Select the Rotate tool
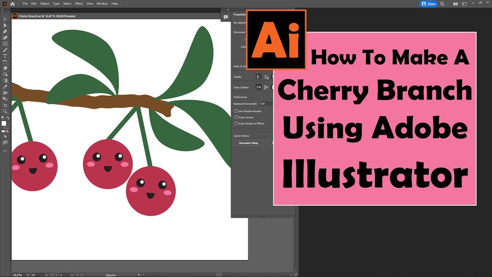This screenshot has height=277, width=492. [5, 62]
